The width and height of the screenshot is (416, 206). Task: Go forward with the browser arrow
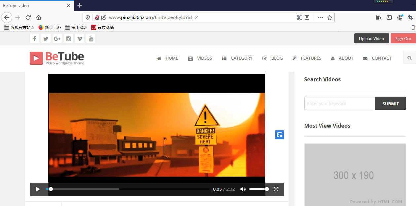pyautogui.click(x=18, y=17)
